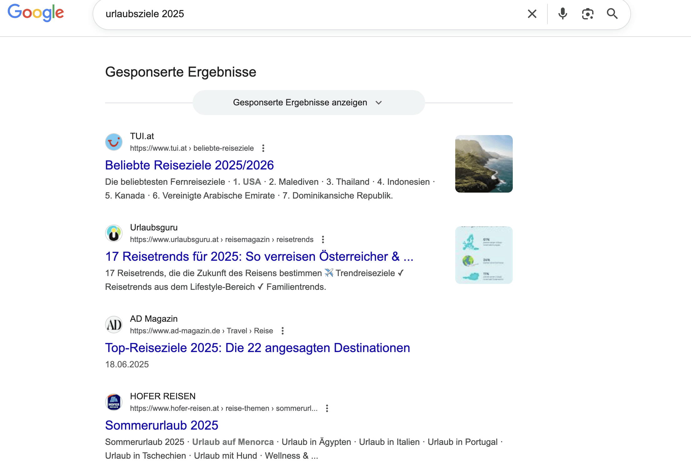Open the three-dot menu next to the TUI result
This screenshot has height=474, width=691.
263,148
